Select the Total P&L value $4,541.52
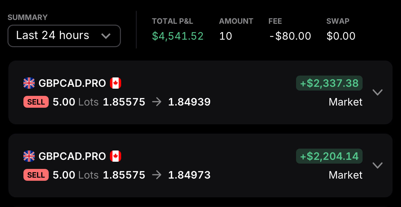Image resolution: width=401 pixels, height=207 pixels. click(178, 36)
